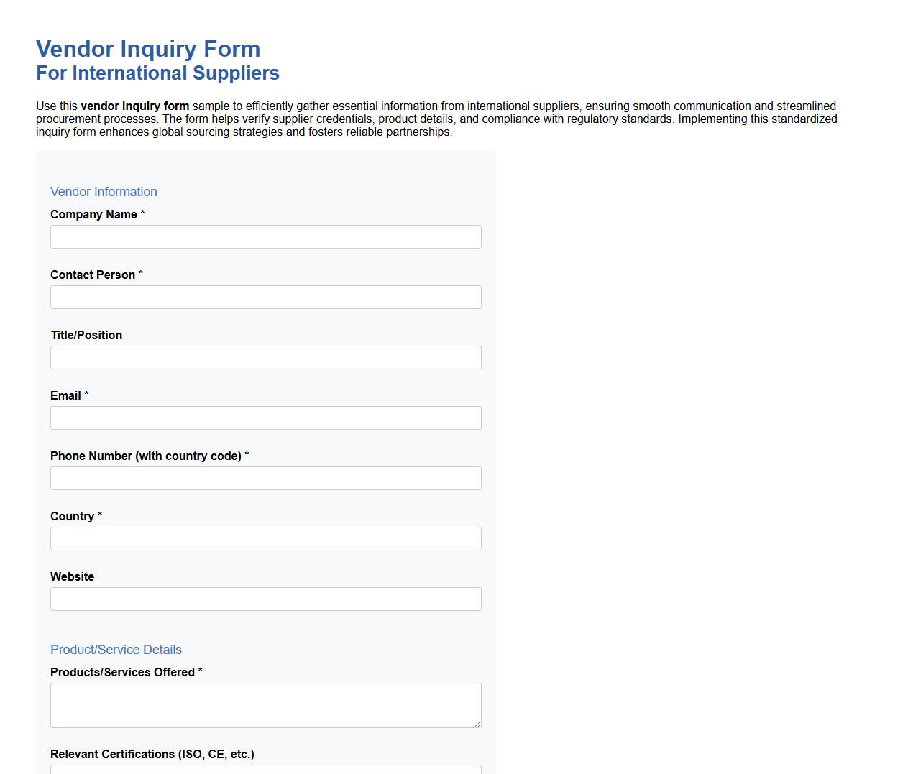Image resolution: width=908 pixels, height=774 pixels.
Task: Click the Phone Number input field
Action: 265,478
